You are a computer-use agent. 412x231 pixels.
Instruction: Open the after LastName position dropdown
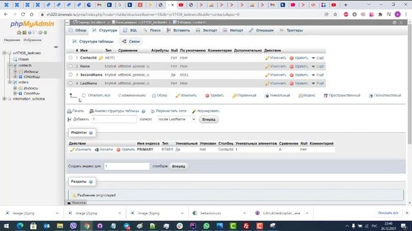[176, 119]
